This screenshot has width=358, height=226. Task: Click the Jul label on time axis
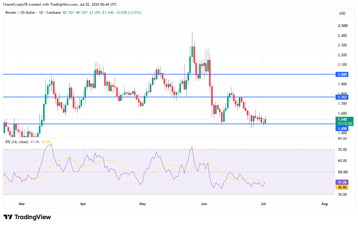(x=263, y=204)
